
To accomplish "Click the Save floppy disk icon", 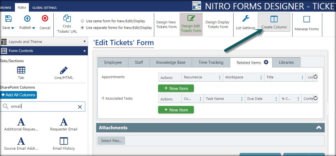I will point(9,19).
